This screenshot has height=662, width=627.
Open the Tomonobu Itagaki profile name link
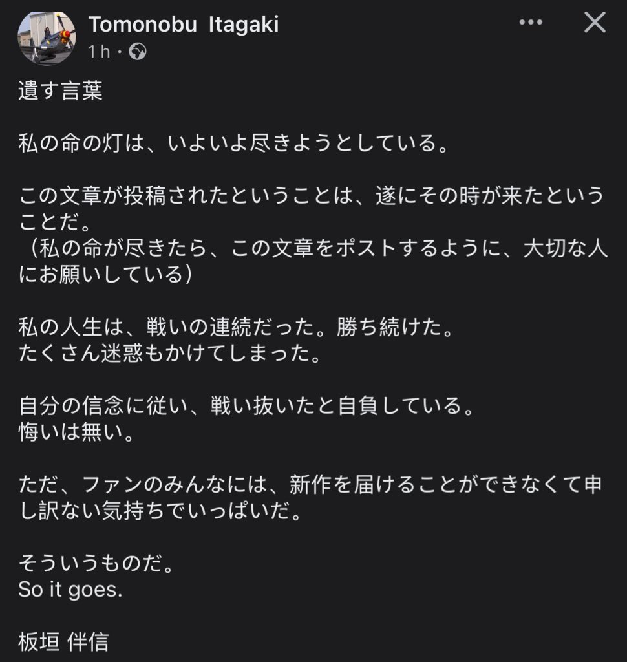184,25
